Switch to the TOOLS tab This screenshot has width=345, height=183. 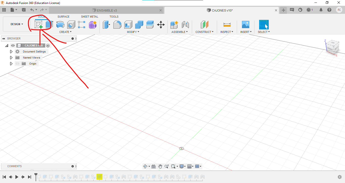(114, 17)
